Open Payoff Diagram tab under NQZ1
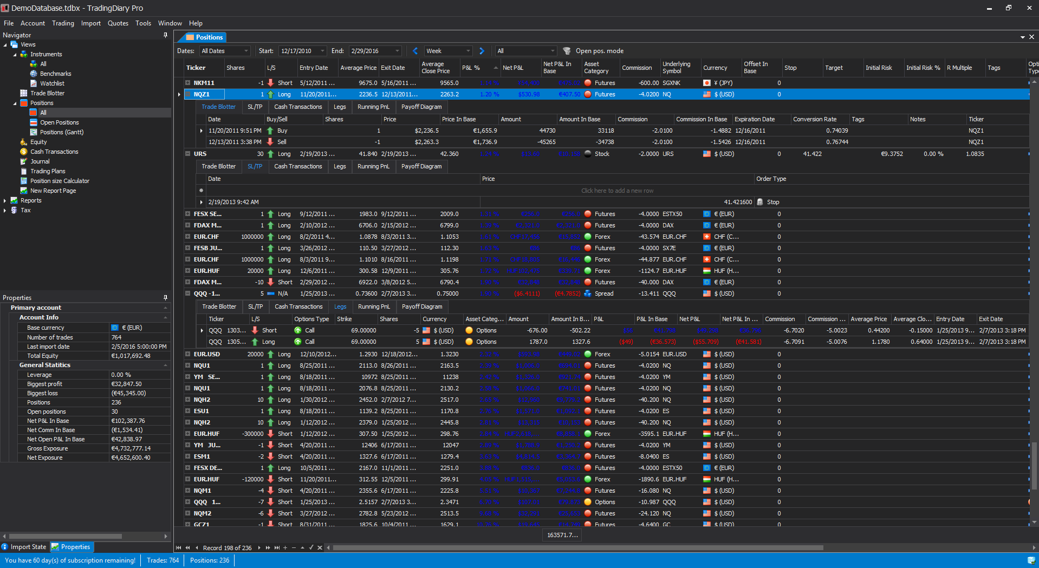 421,107
